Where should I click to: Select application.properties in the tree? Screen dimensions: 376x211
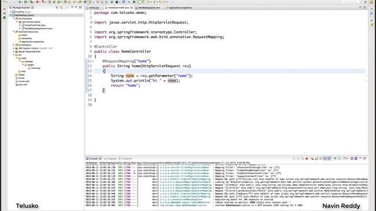coord(33,42)
